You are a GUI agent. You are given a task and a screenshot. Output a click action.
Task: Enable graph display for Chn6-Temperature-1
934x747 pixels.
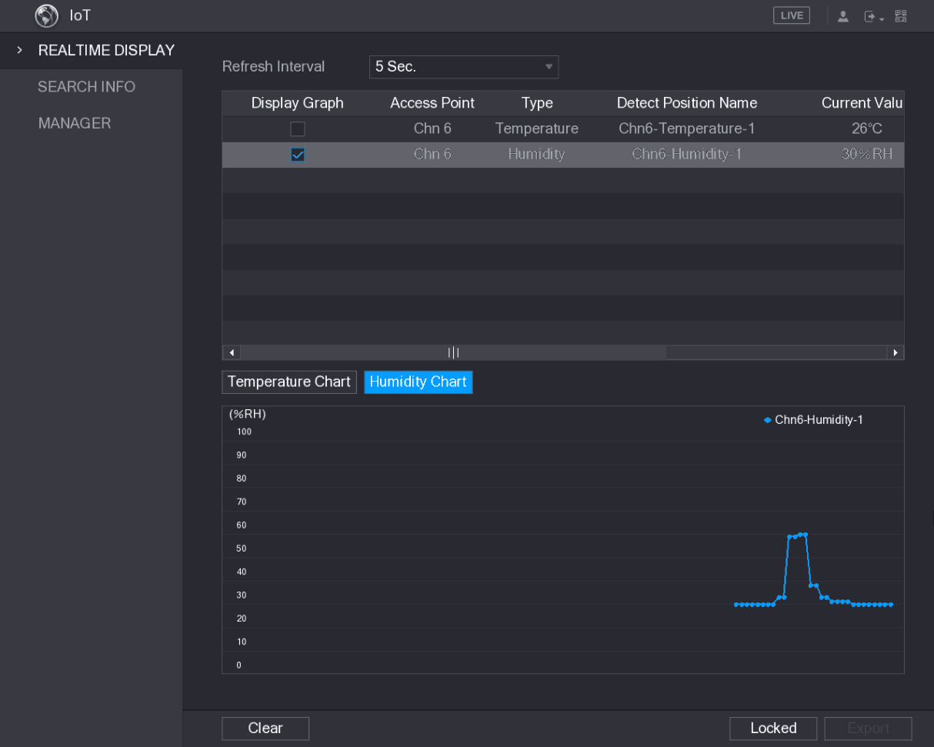[298, 128]
